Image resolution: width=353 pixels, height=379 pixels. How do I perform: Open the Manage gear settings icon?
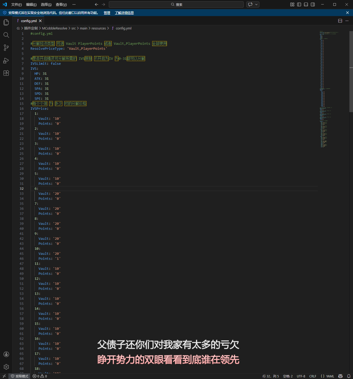[x=6, y=367]
